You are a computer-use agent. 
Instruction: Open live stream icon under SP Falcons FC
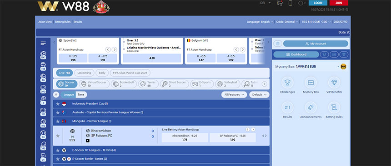tap(88, 141)
